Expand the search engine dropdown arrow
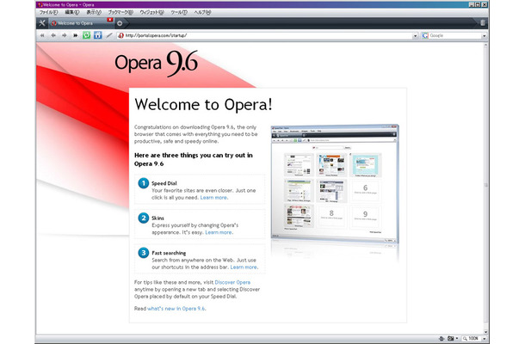Image resolution: width=525 pixels, height=344 pixels. 484,35
